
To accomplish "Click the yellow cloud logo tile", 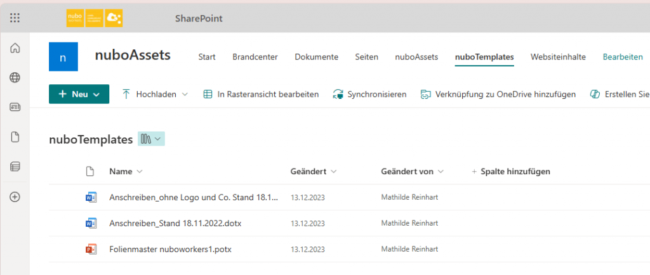I will [x=114, y=18].
